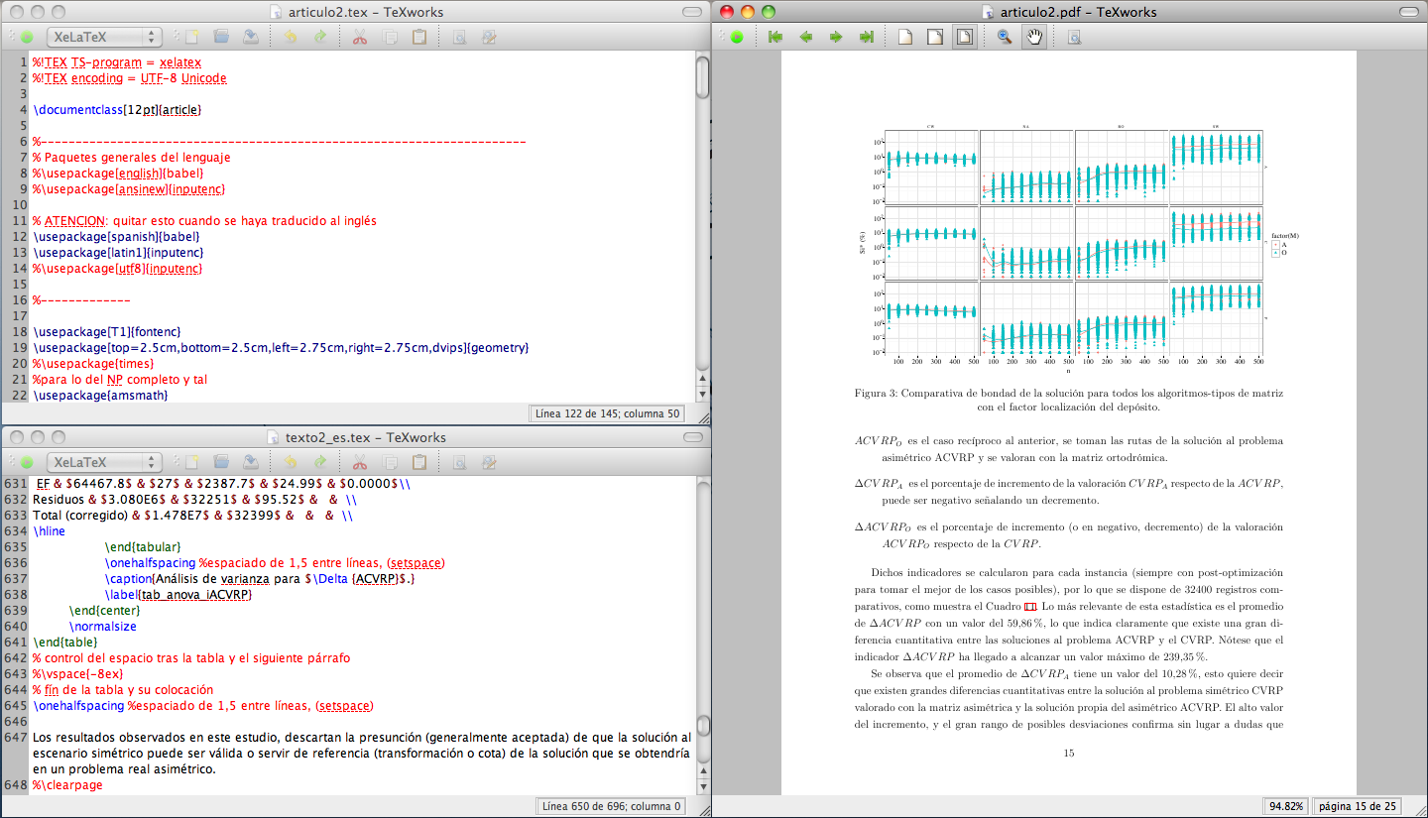Image resolution: width=1428 pixels, height=818 pixels.
Task: Select the magnifying glass zoom tool
Action: 1006,37
